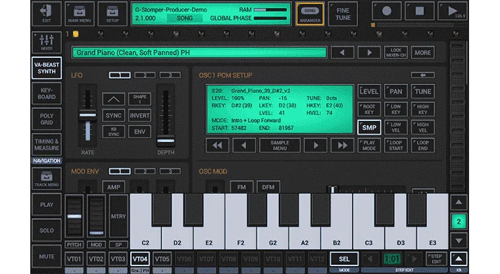Image resolution: width=500 pixels, height=274 pixels.
Task: Enable FM oscillator modulation
Action: click(x=241, y=187)
